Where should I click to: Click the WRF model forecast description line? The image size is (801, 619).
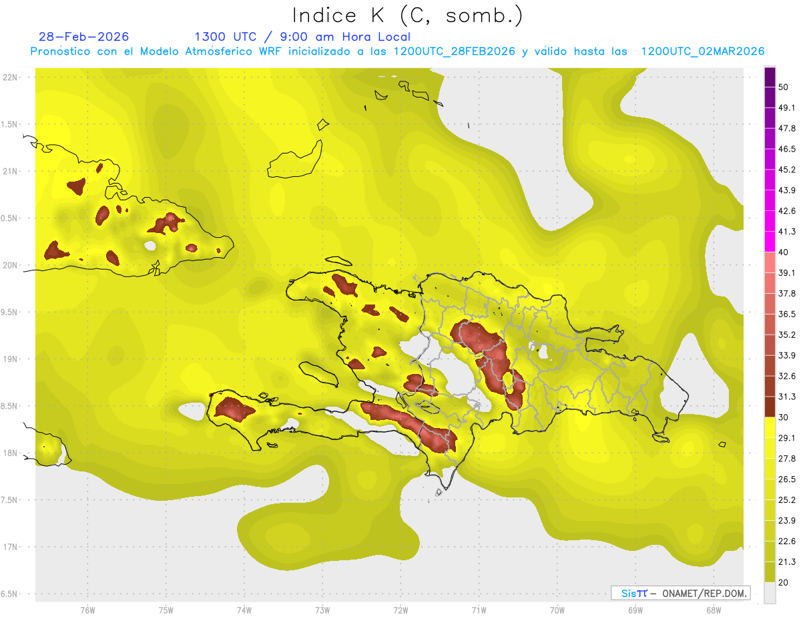(x=397, y=51)
